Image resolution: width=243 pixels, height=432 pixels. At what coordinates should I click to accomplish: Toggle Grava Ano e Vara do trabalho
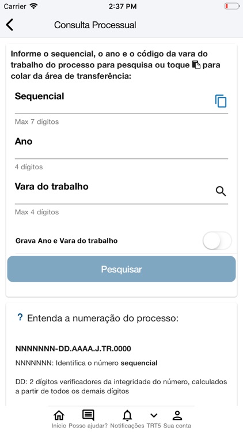(217, 241)
